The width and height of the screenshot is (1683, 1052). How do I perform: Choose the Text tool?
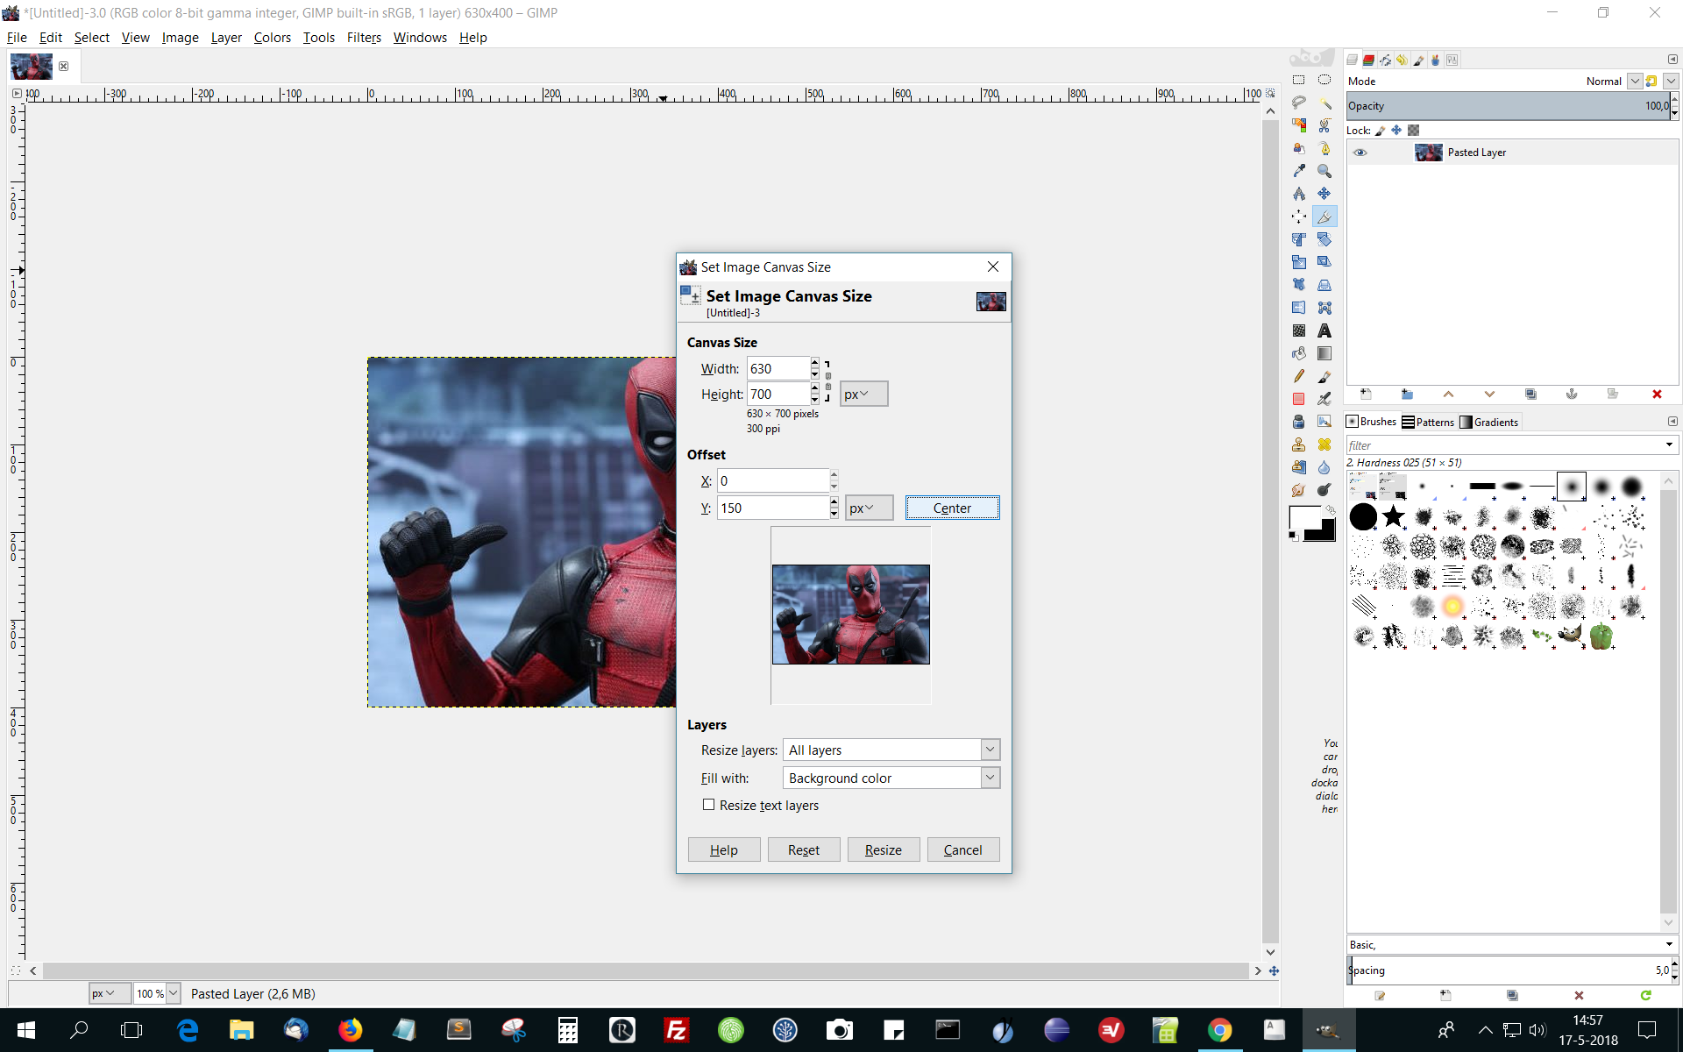(x=1323, y=331)
